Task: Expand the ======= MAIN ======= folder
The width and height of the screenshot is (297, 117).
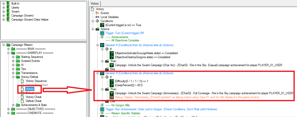Action: coord(8,49)
